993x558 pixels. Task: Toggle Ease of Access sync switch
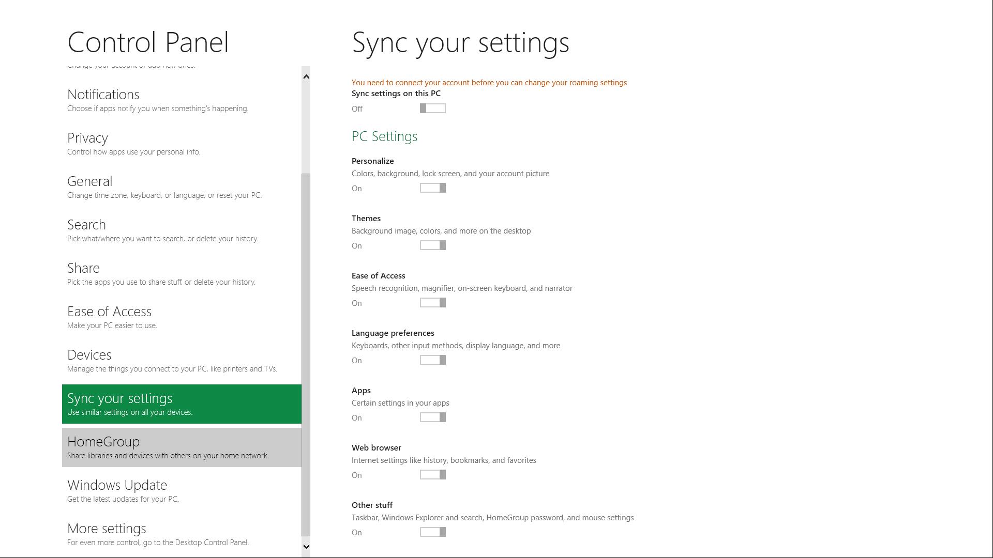433,303
